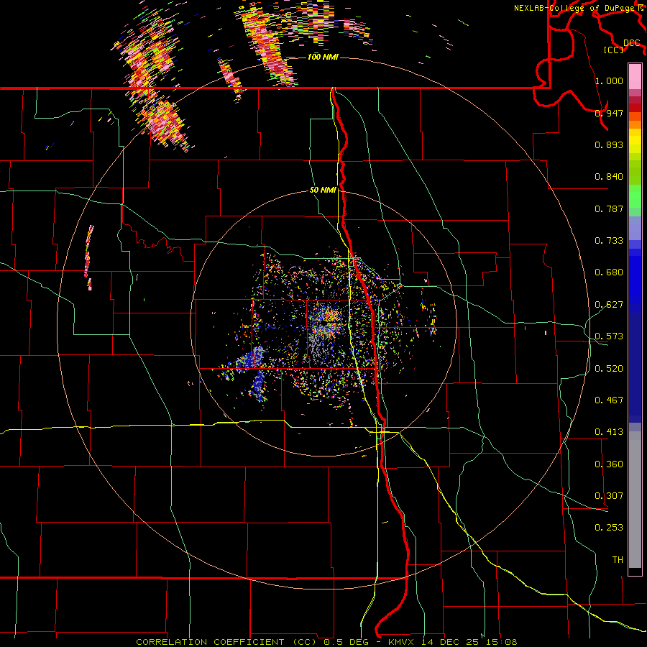Click the 0.733 scale value

click(609, 241)
